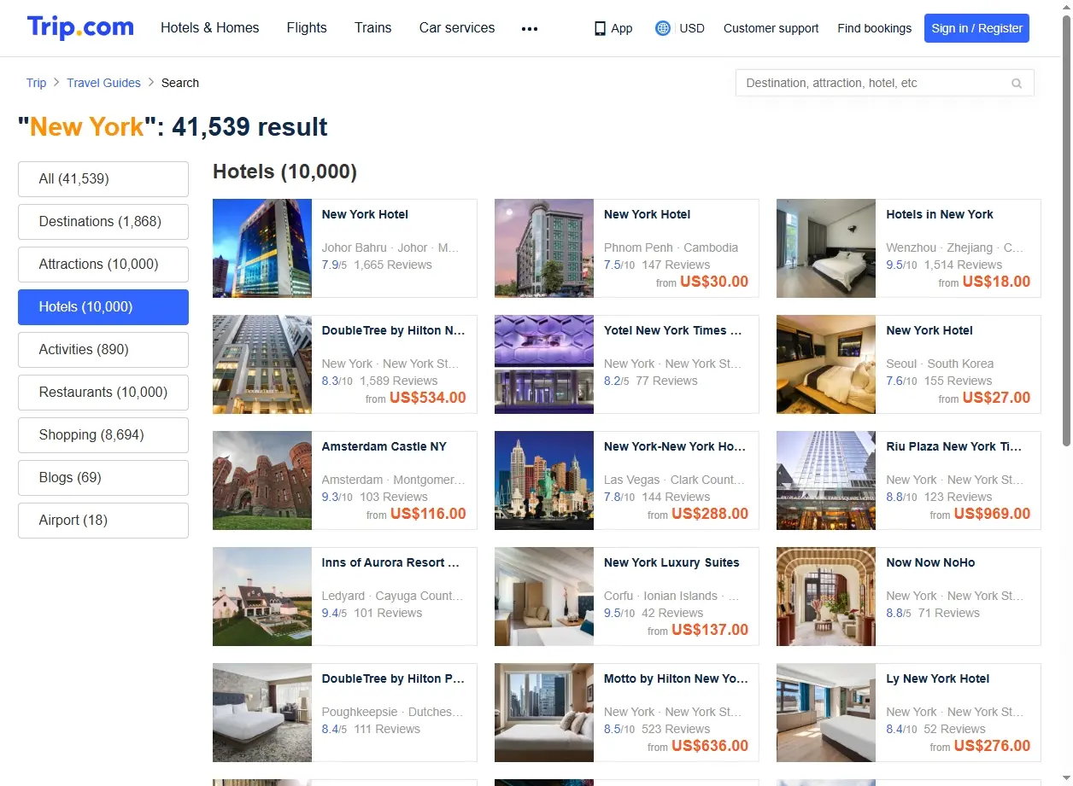Image resolution: width=1073 pixels, height=786 pixels.
Task: Click the search magnifier icon
Action: click(1017, 83)
